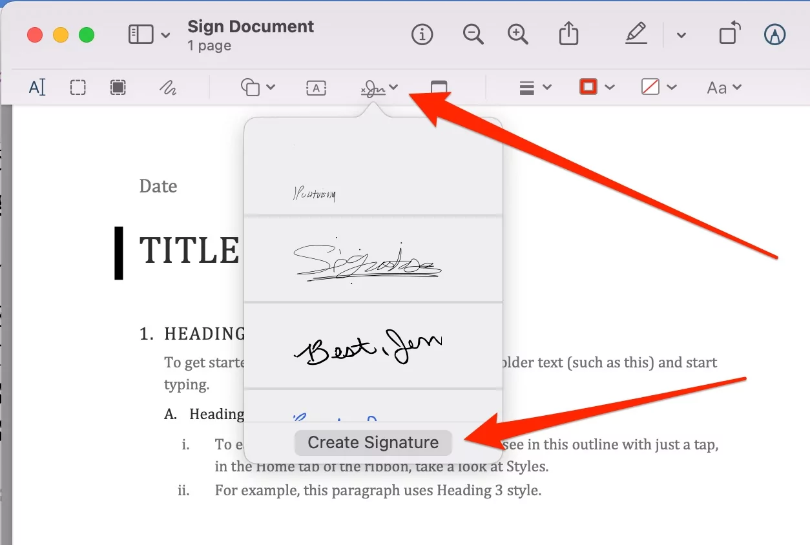The height and width of the screenshot is (545, 810).
Task: Zoom out of the document
Action: 473,34
